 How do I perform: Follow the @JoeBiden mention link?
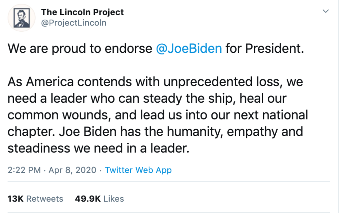pyautogui.click(x=188, y=49)
